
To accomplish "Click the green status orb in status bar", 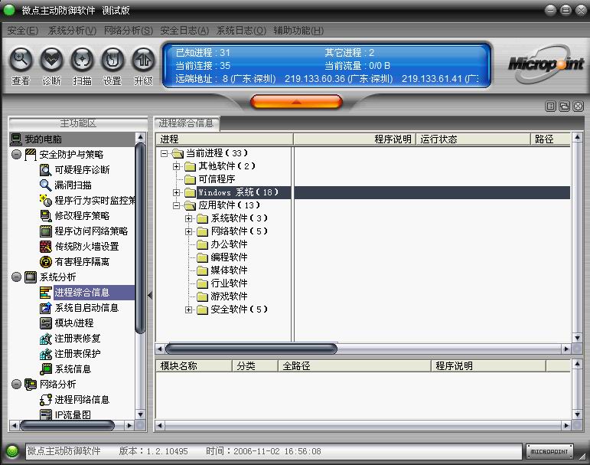I will pos(12,451).
